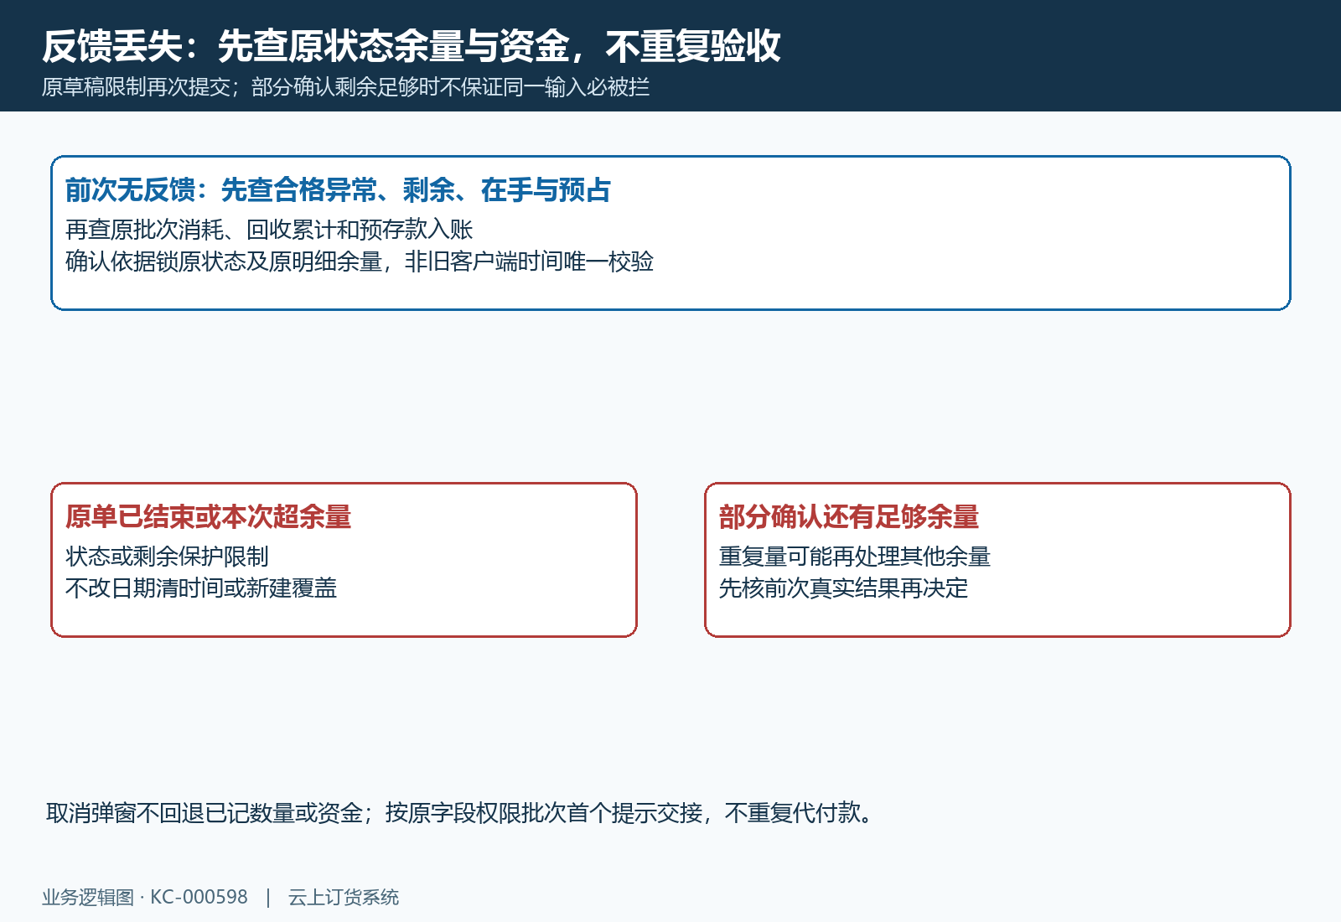Select the text '状态或剩余保护限制'
Image resolution: width=1341 pixels, height=922 pixels.
point(167,557)
